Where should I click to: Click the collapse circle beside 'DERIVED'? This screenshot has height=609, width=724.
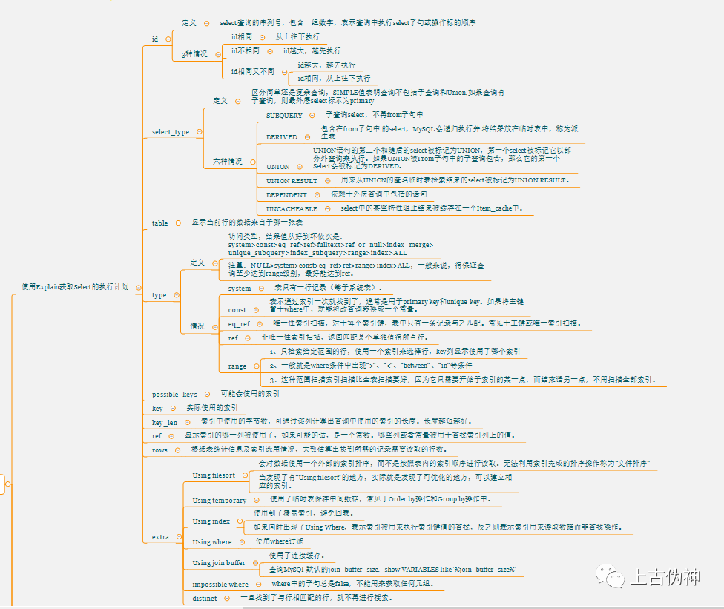pyautogui.click(x=306, y=137)
